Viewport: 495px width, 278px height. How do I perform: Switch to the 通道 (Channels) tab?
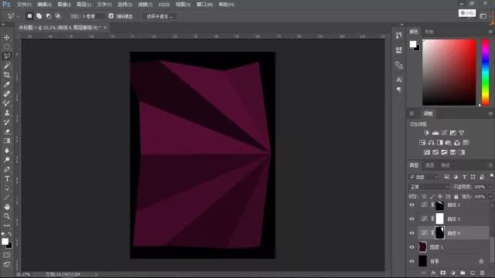(x=429, y=165)
